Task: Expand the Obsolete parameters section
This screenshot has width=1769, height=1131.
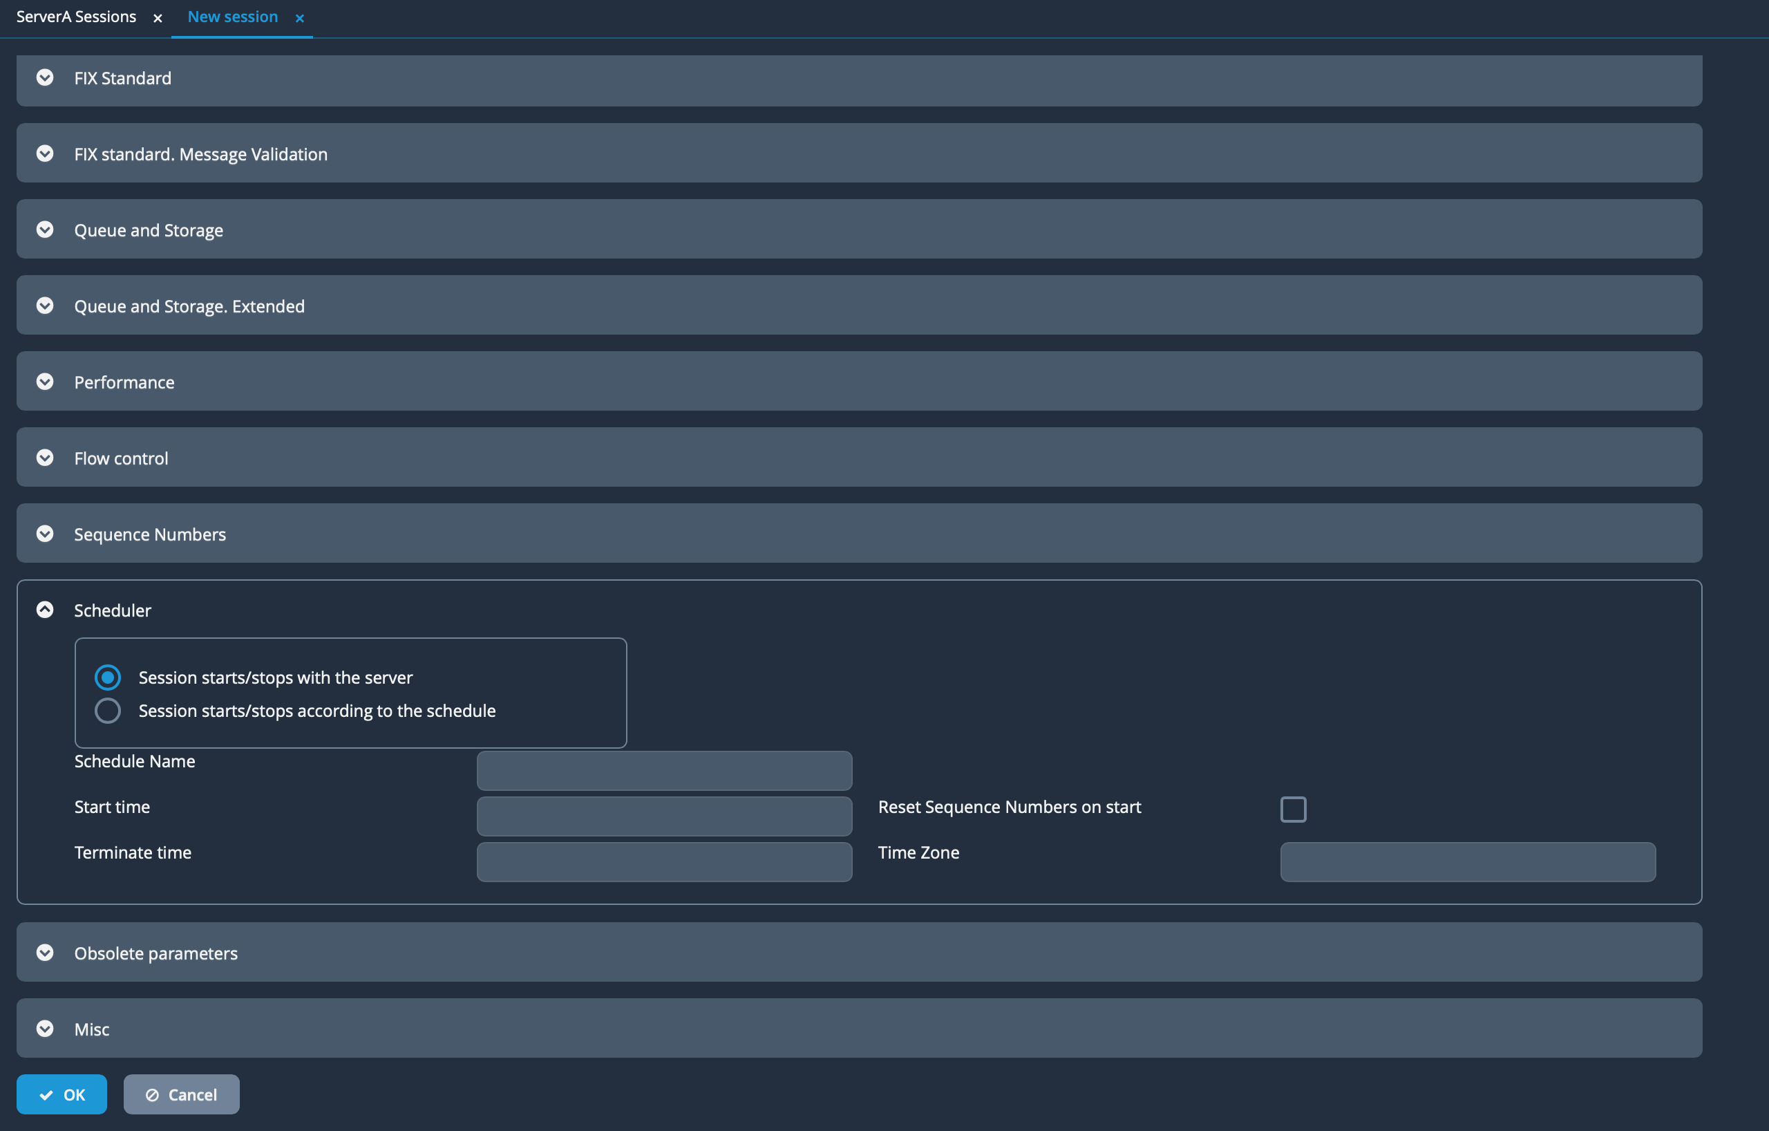Action: click(x=45, y=953)
